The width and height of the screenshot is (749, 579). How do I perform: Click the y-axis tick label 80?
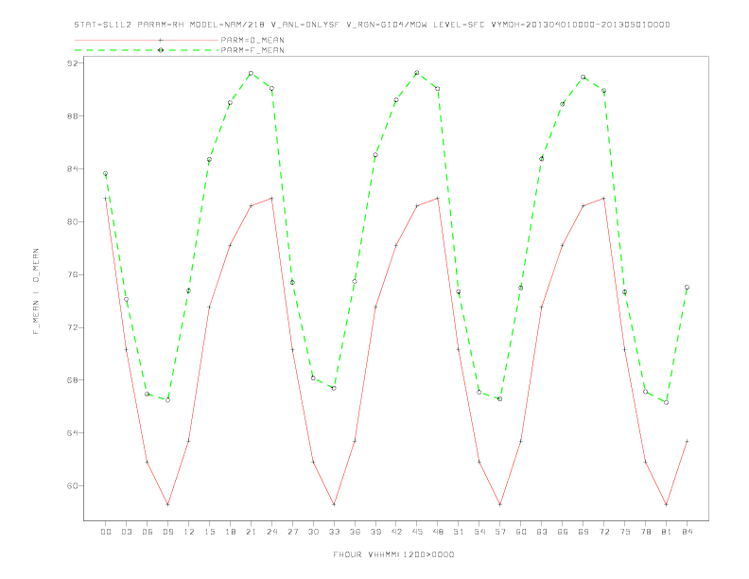72,221
